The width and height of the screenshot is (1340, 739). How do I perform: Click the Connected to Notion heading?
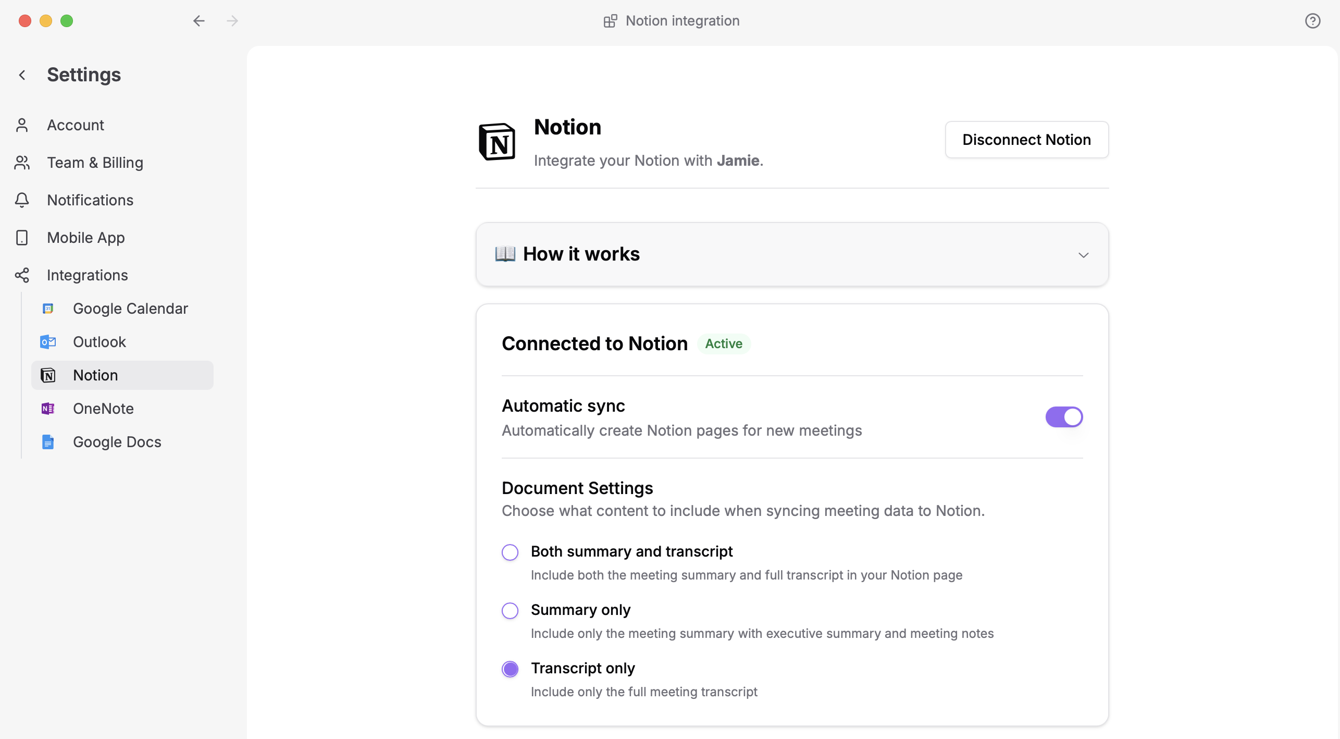[x=594, y=343]
